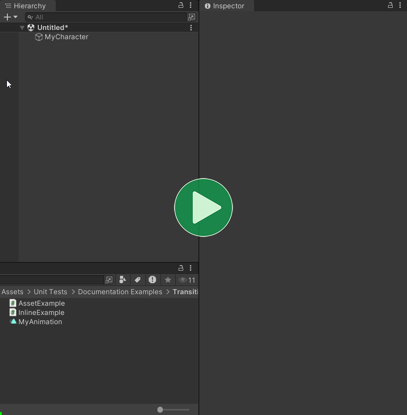Open Inspector panel more options menu

400,6
